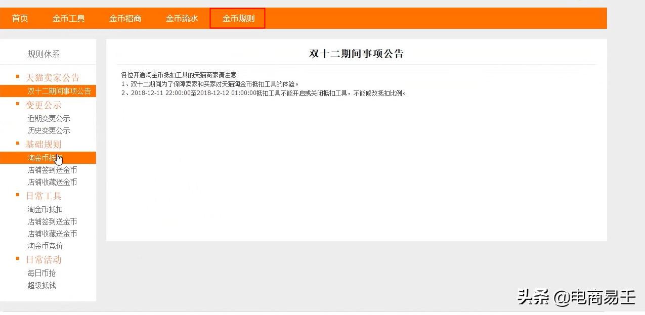Open the 双十二期间事项公告 announcement
This screenshot has height=315, width=645.
pos(55,91)
